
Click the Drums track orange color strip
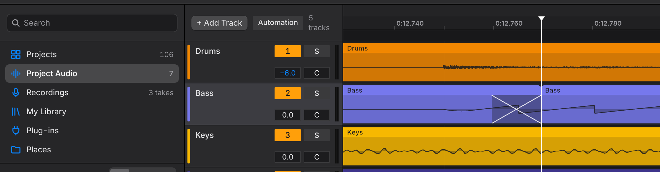click(x=189, y=62)
